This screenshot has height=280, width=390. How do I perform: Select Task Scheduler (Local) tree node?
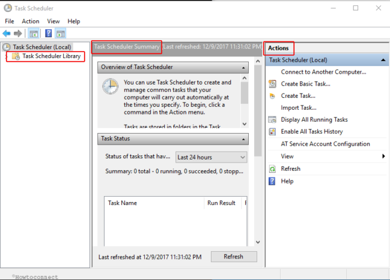[x=42, y=47]
